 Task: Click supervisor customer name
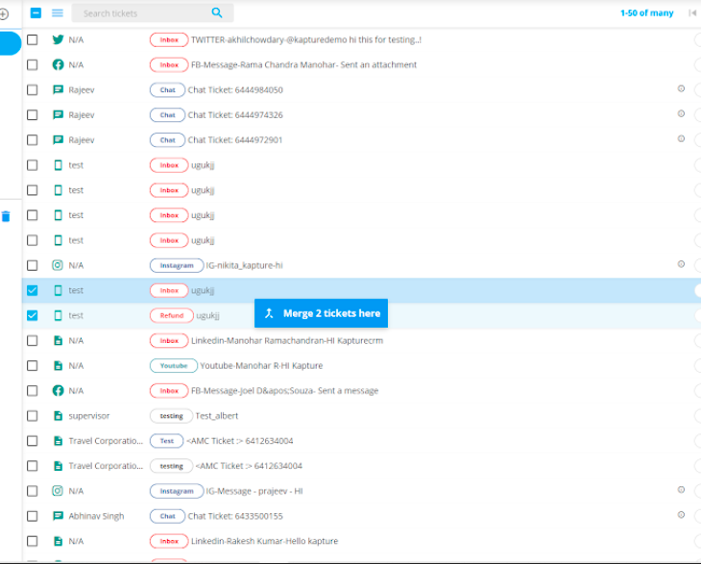(89, 415)
